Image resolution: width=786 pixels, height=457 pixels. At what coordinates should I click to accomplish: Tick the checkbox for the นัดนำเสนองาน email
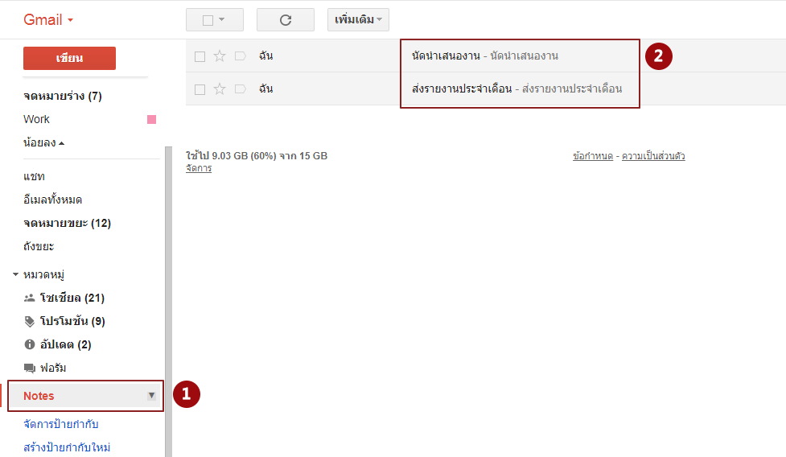[x=200, y=56]
